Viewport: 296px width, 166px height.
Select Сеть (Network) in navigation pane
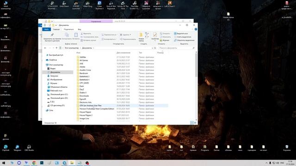tap(51, 110)
